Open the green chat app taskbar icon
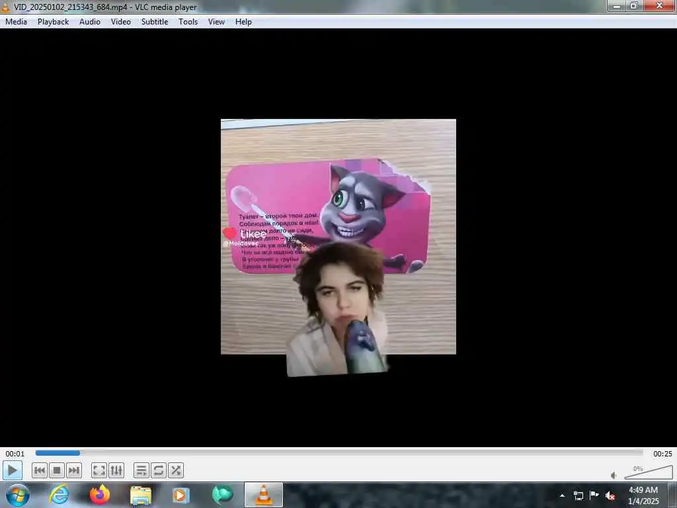677x508 pixels. [x=223, y=495]
